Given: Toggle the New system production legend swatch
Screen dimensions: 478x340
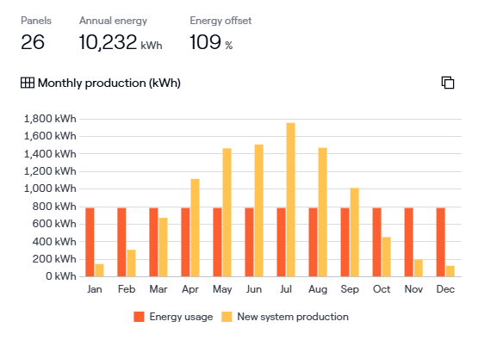Looking at the screenshot, I should (x=227, y=317).
